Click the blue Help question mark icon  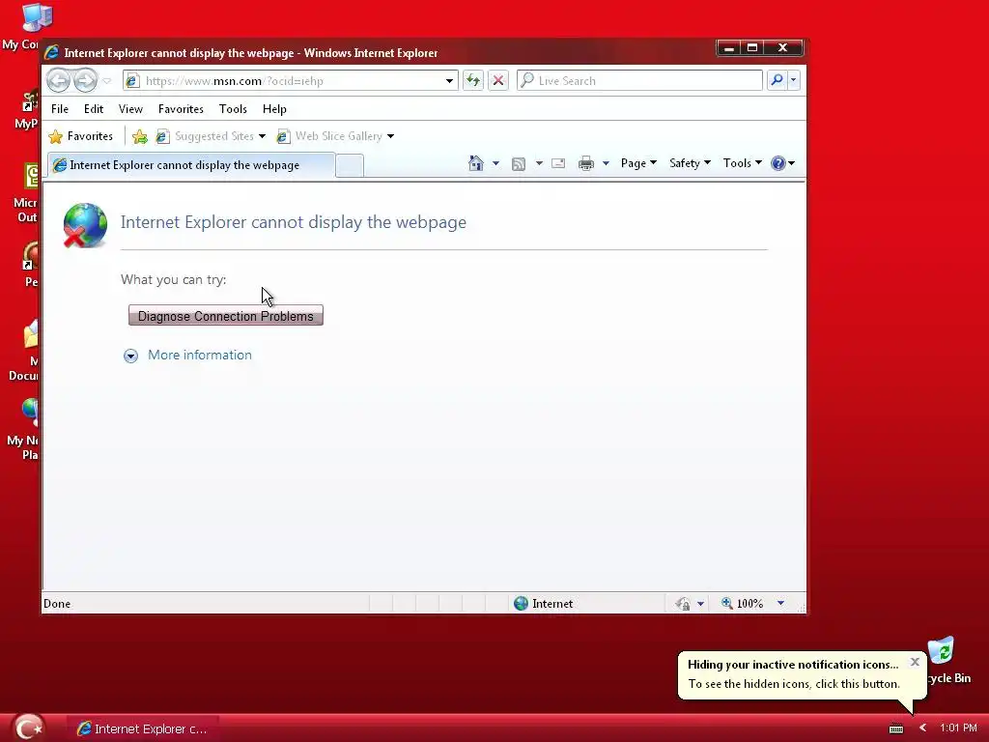778,163
